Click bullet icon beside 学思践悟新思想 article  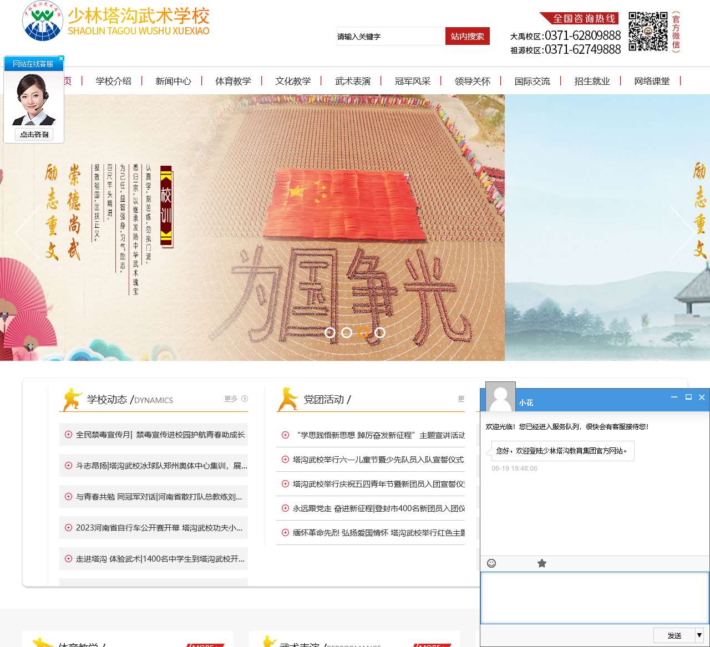click(x=285, y=435)
